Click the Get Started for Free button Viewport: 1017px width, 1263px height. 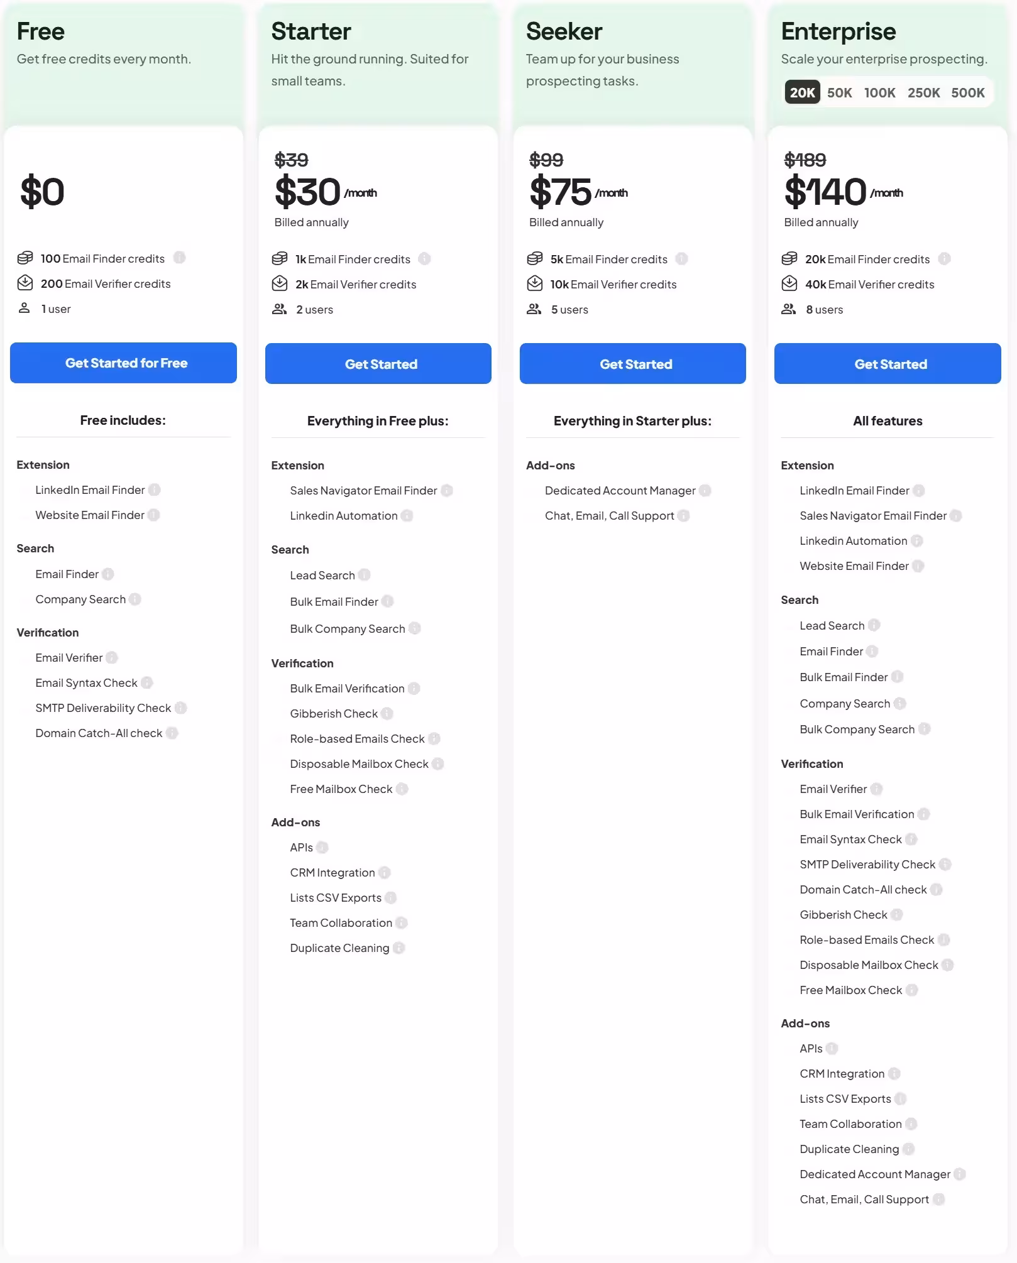pyautogui.click(x=123, y=363)
